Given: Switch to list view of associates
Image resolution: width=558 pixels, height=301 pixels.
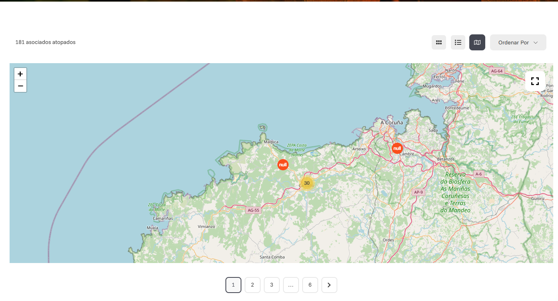Looking at the screenshot, I should click(458, 42).
